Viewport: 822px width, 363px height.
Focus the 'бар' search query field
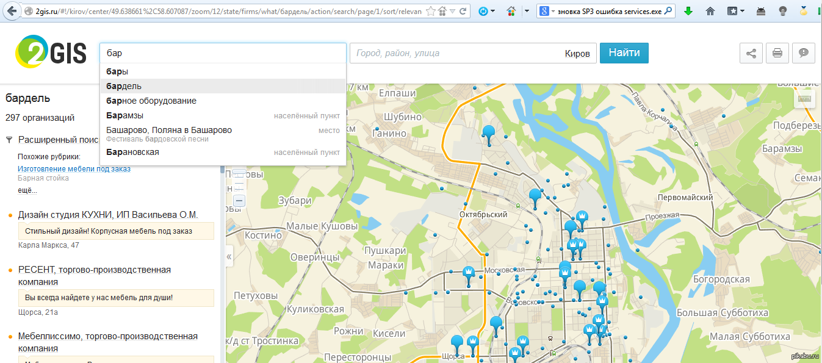223,53
